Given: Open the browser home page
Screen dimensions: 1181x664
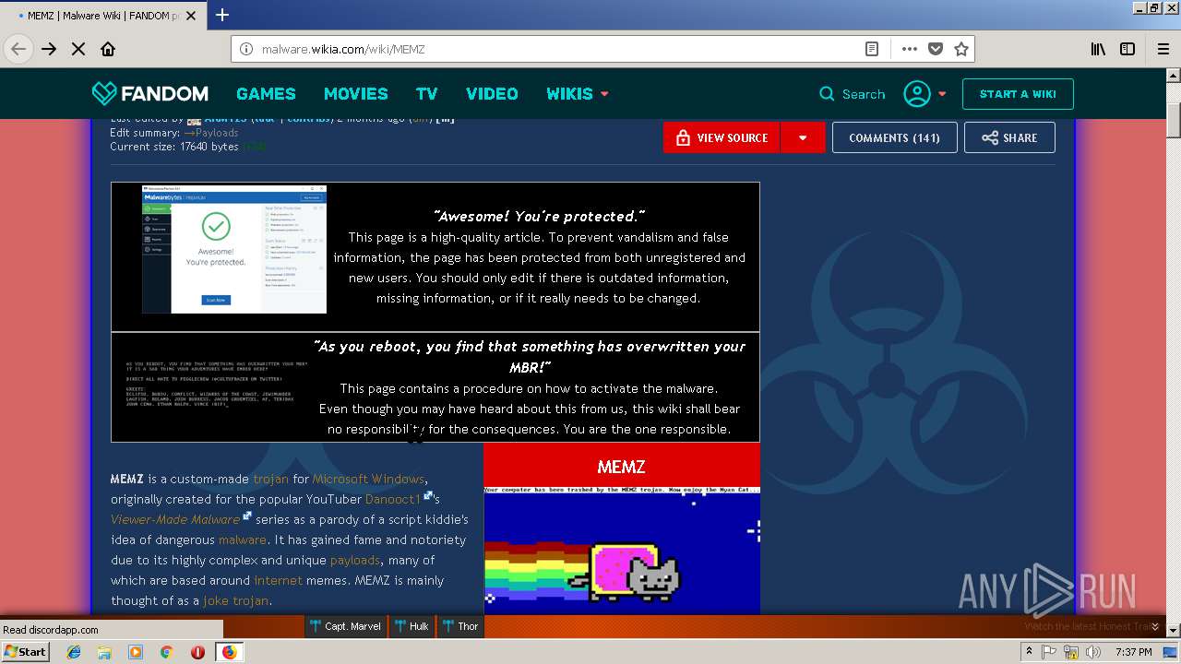Looking at the screenshot, I should pyautogui.click(x=108, y=49).
